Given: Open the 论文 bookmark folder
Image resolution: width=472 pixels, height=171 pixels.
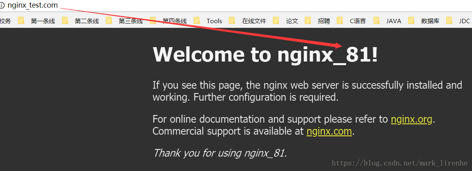Looking at the screenshot, I should coord(286,21).
